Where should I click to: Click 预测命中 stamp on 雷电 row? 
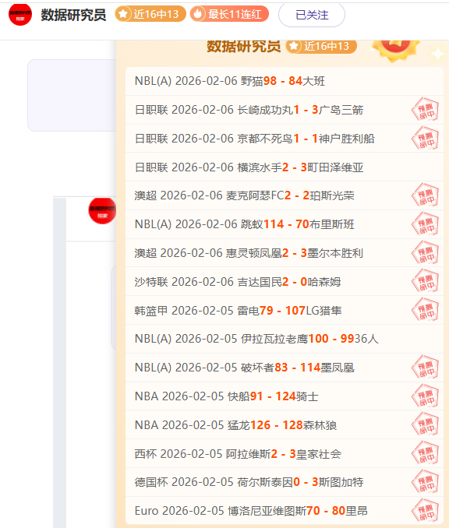pos(425,310)
